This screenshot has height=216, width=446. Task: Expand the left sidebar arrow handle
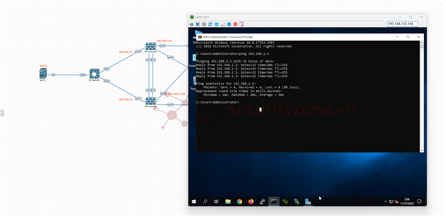pyautogui.click(x=2, y=113)
